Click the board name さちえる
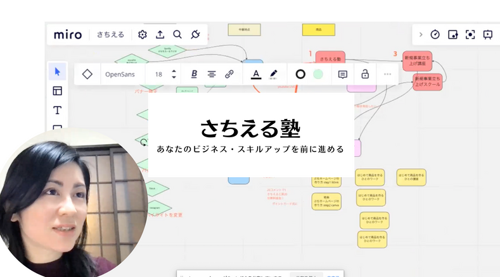The image size is (500, 277). pos(110,35)
